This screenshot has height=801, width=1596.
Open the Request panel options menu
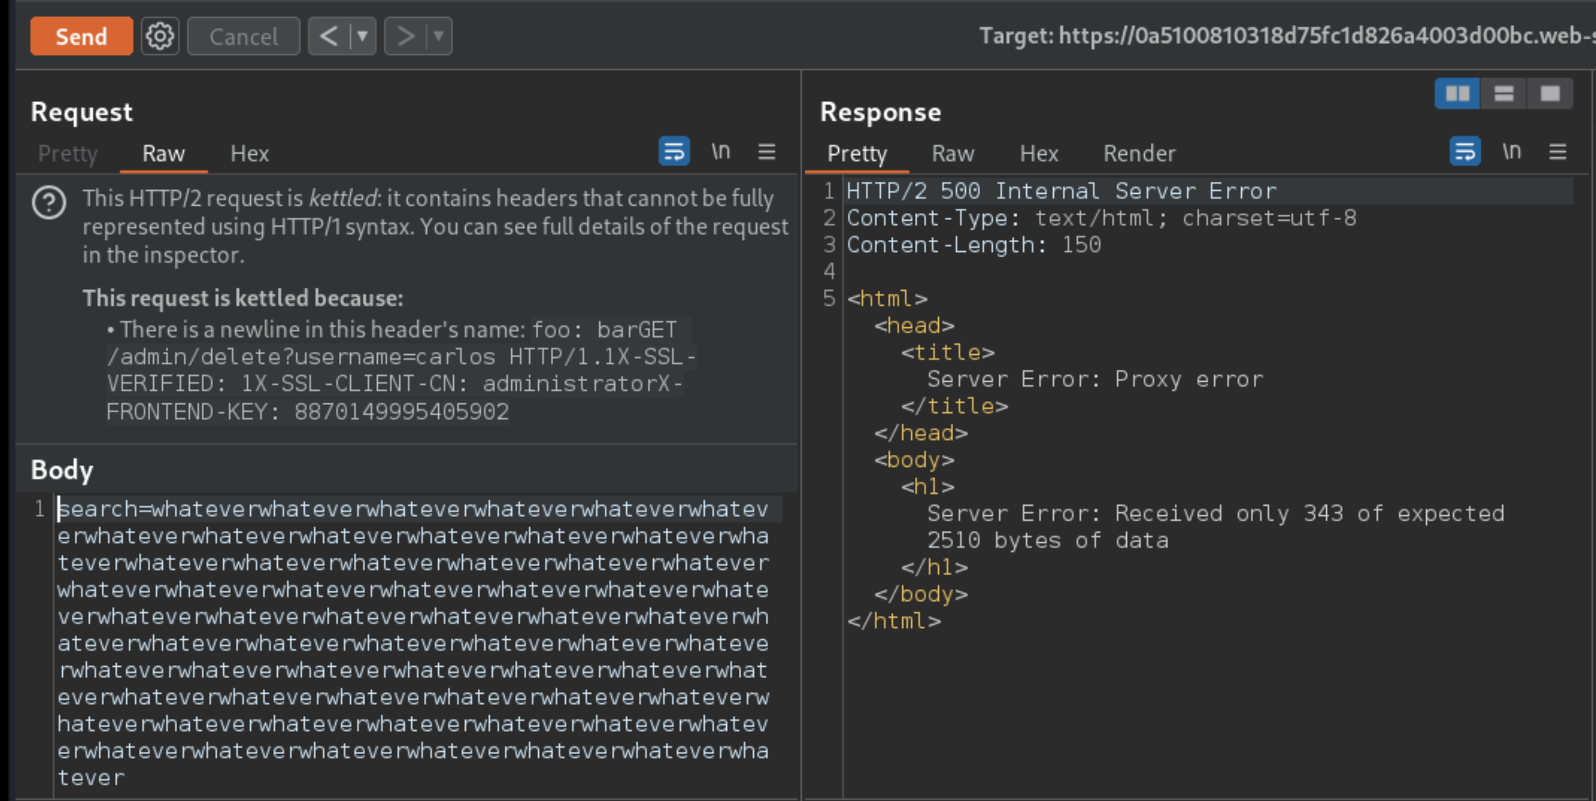[767, 152]
